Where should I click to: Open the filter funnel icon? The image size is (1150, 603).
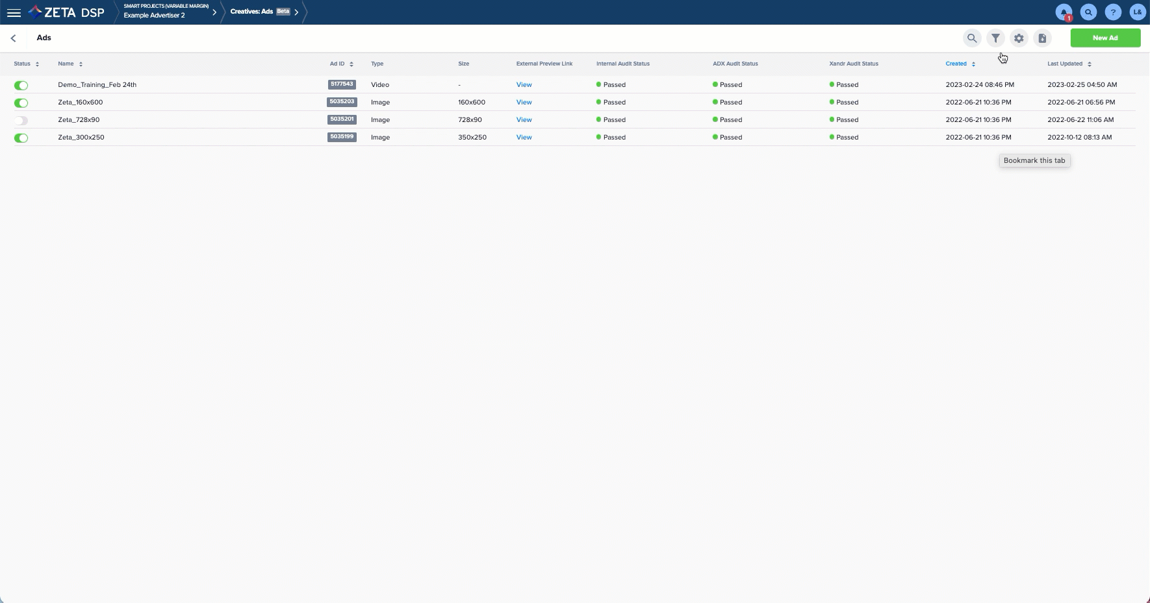click(x=995, y=38)
